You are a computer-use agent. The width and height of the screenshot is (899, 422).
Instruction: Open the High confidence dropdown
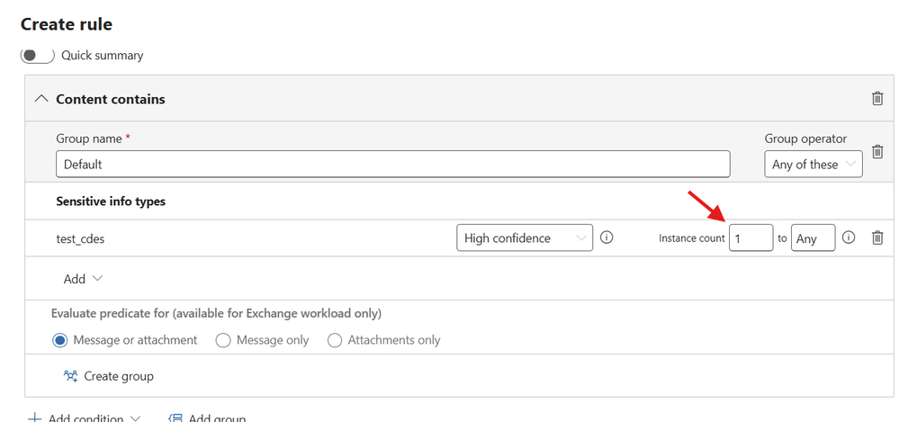click(525, 238)
